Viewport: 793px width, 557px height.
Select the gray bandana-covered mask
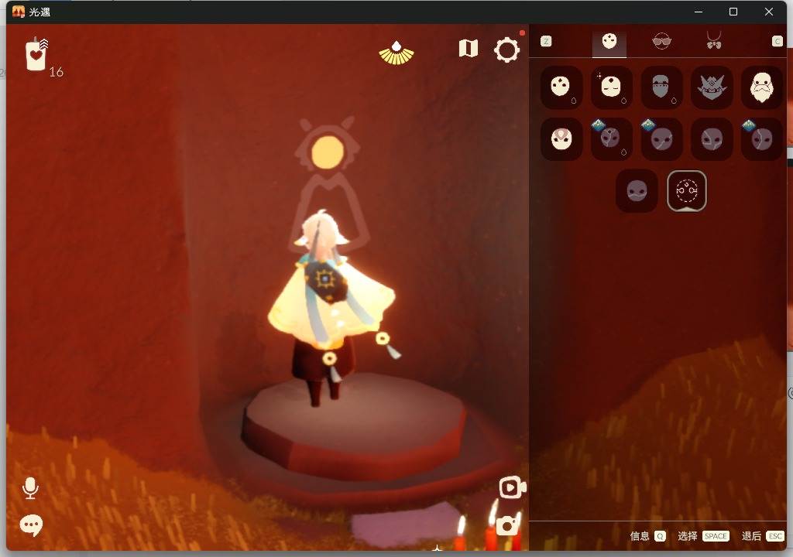coord(661,87)
